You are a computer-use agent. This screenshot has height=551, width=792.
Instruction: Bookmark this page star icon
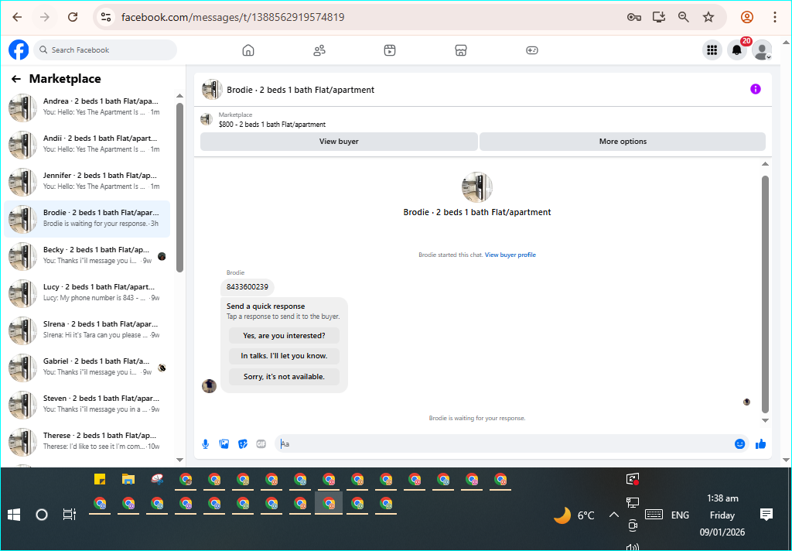[708, 17]
